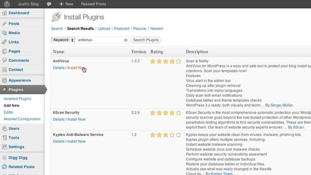Click the 6Scan Security plugin name
Image resolution: width=311 pixels, height=175 pixels.
(x=66, y=113)
